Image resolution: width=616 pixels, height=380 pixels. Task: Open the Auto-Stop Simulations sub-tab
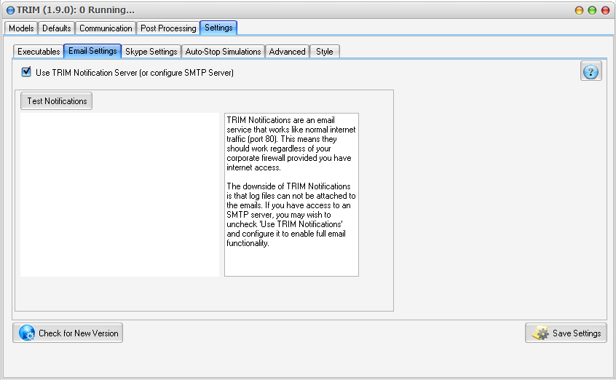tap(223, 52)
